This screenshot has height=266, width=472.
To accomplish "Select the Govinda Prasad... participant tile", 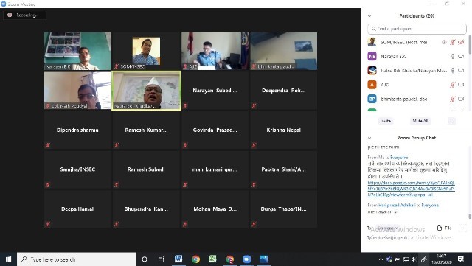I will pos(215,130).
